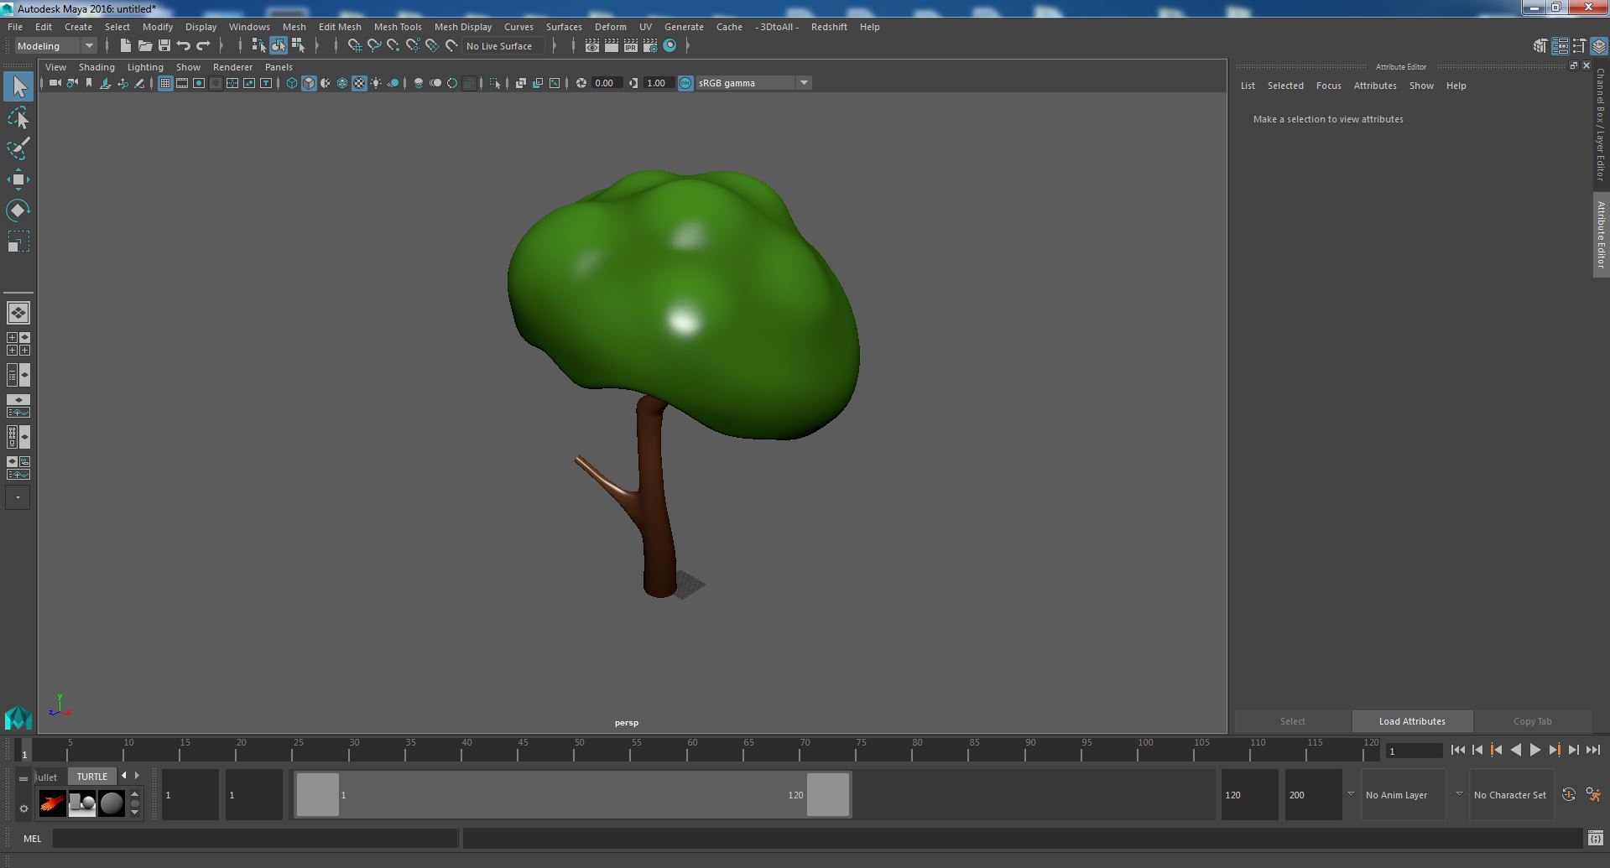Viewport: 1610px width, 868px height.
Task: Start IPR render
Action: click(x=631, y=46)
